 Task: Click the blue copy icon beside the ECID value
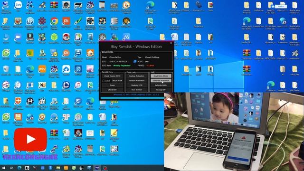pos(135,61)
